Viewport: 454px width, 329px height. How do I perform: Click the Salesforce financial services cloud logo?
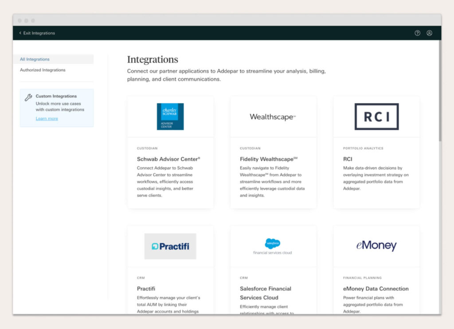pyautogui.click(x=273, y=246)
